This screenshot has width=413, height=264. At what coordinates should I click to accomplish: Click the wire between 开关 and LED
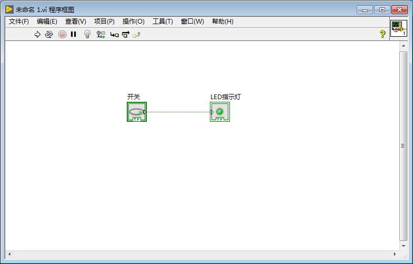[x=178, y=112]
